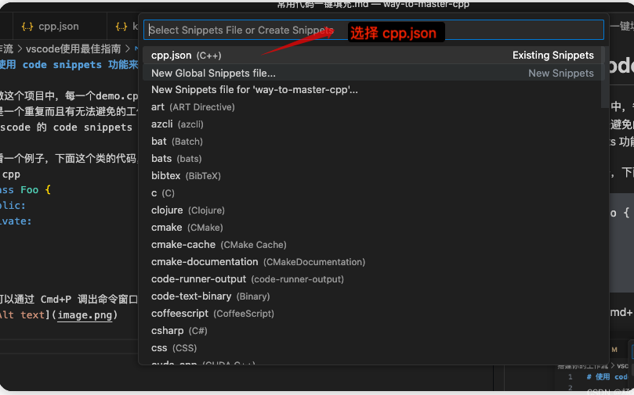The image size is (634, 395).
Task: Select bat (Batch) language entry
Action: 372,142
